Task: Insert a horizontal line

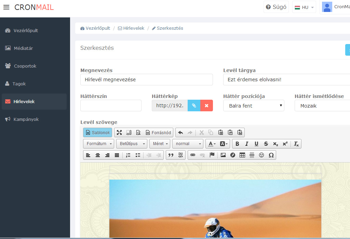Action: pos(252,155)
